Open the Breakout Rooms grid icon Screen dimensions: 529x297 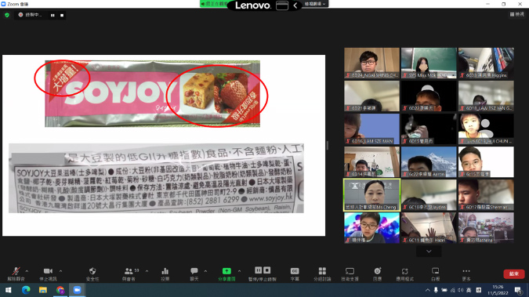[x=322, y=273]
